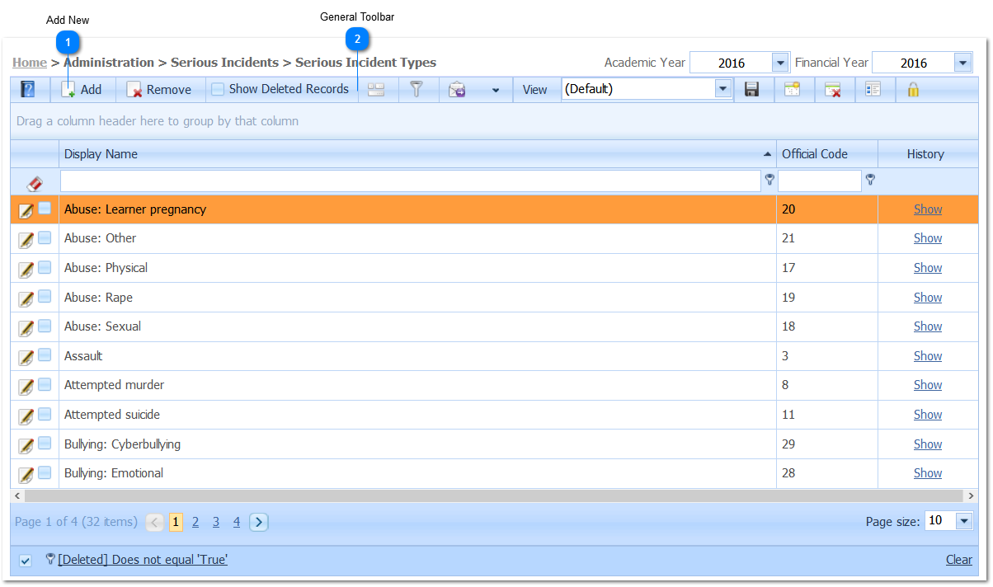Click the lock icon in toolbar

coord(913,90)
